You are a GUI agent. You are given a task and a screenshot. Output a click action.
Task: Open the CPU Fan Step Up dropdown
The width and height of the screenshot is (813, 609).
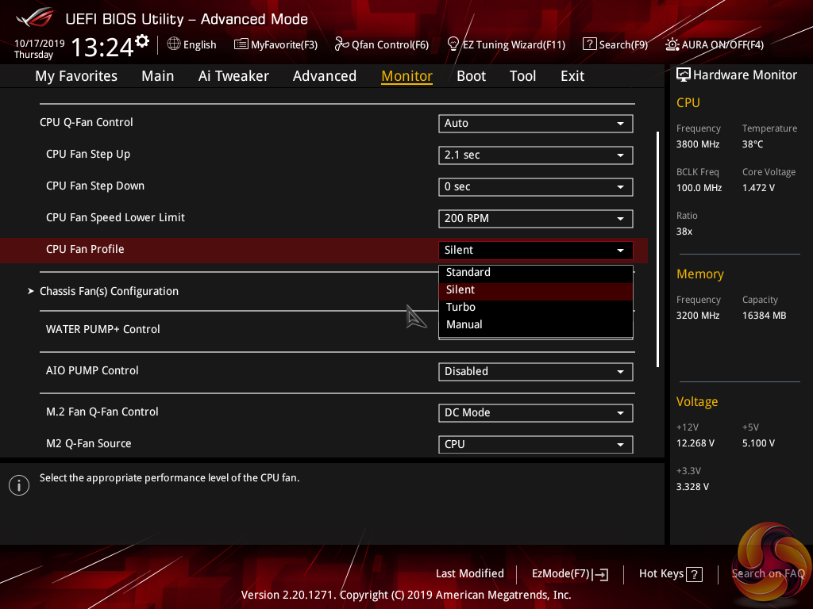tap(536, 155)
